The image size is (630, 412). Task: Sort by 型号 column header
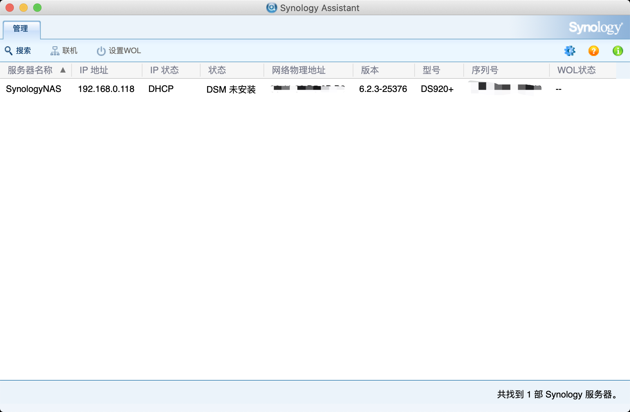pyautogui.click(x=439, y=70)
